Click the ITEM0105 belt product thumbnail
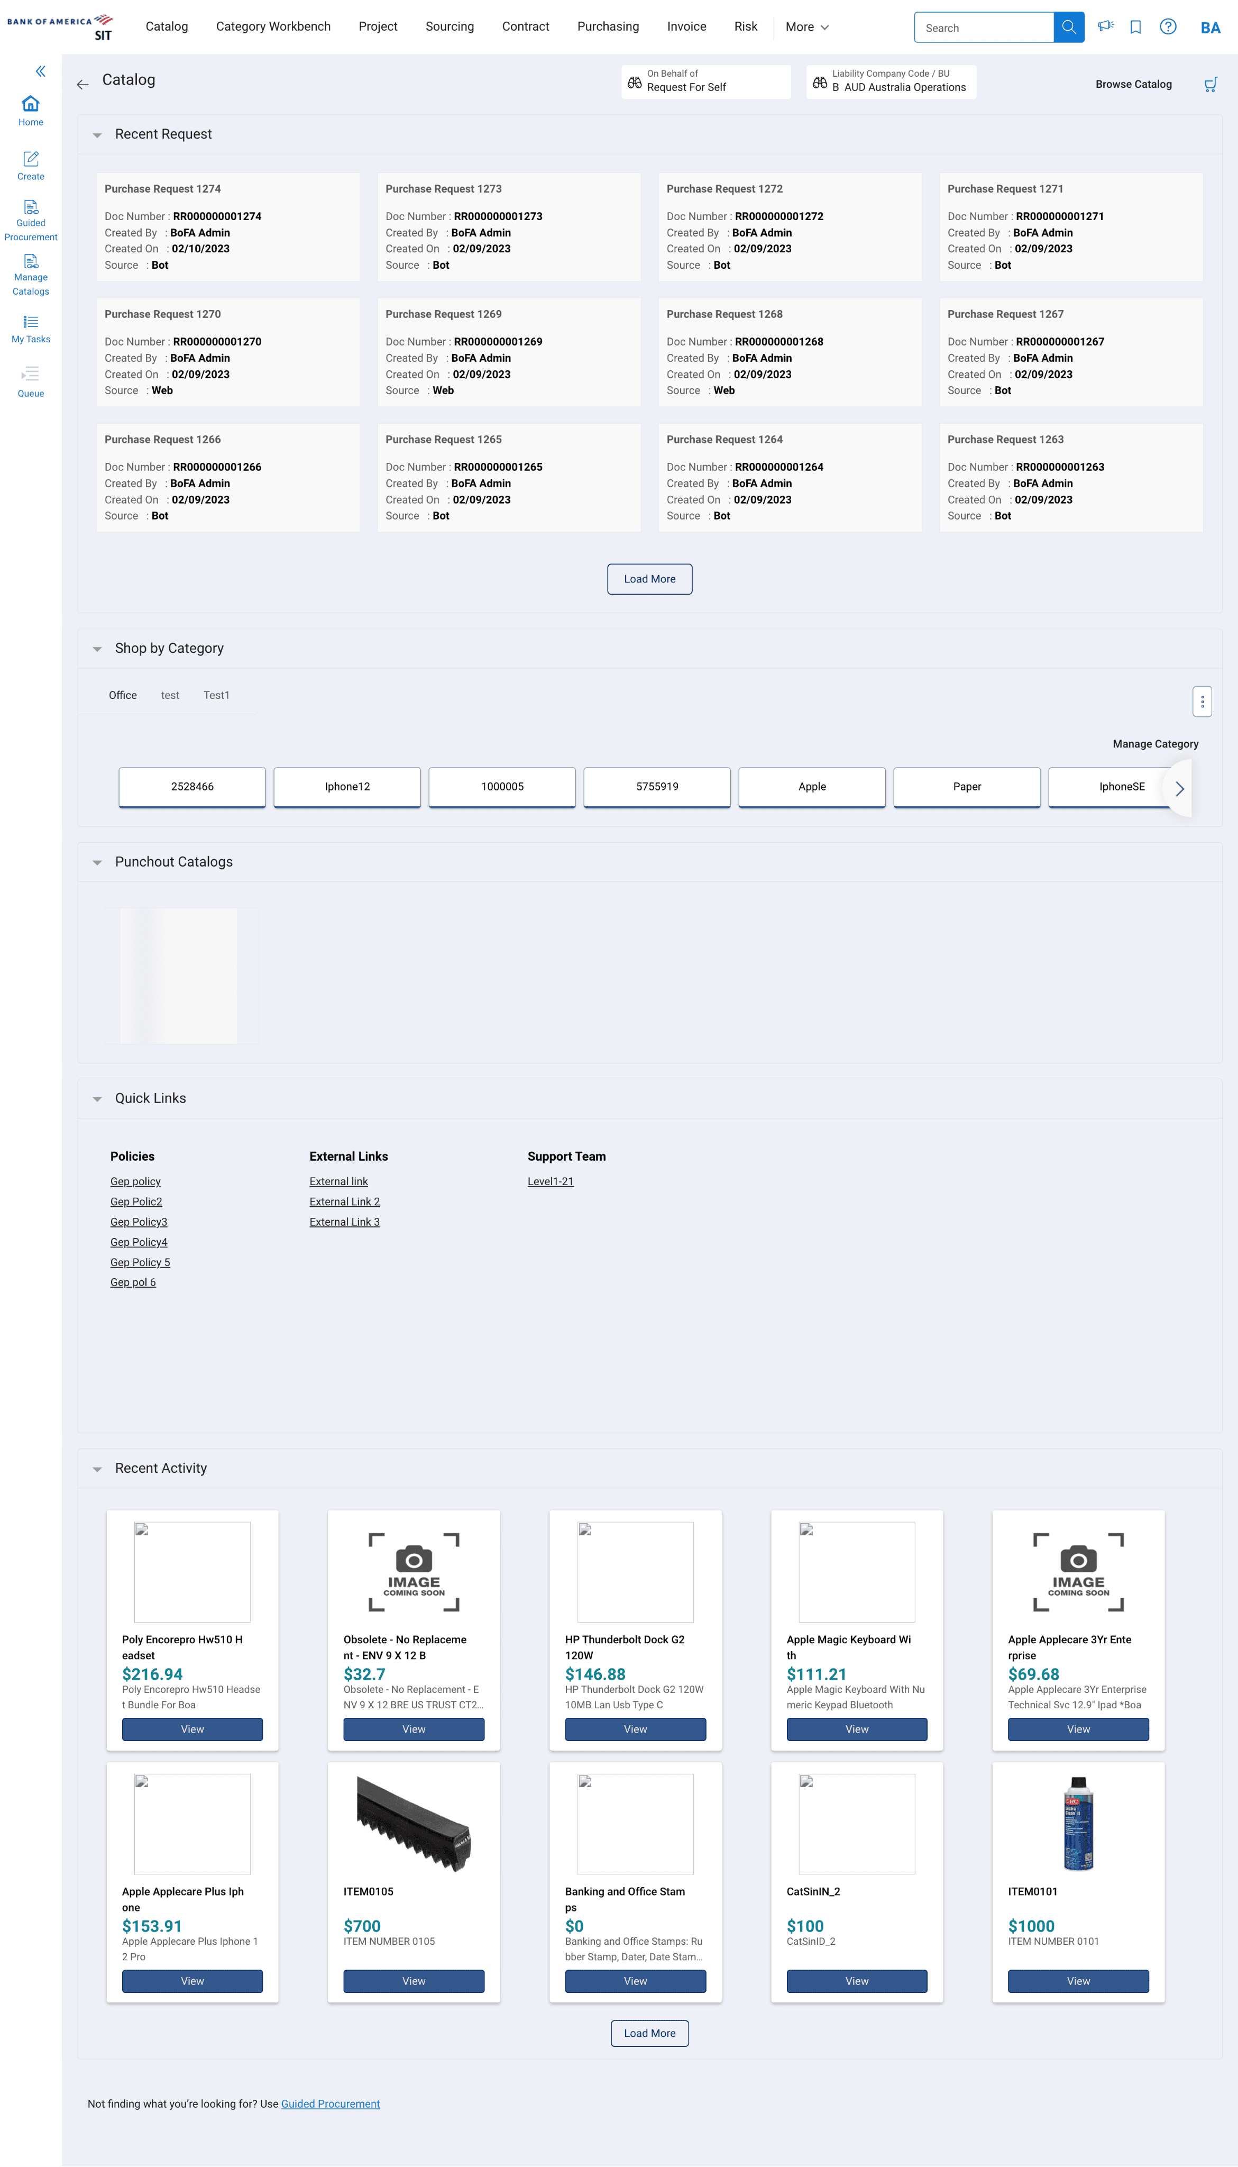This screenshot has width=1238, height=2167. coord(413,1824)
